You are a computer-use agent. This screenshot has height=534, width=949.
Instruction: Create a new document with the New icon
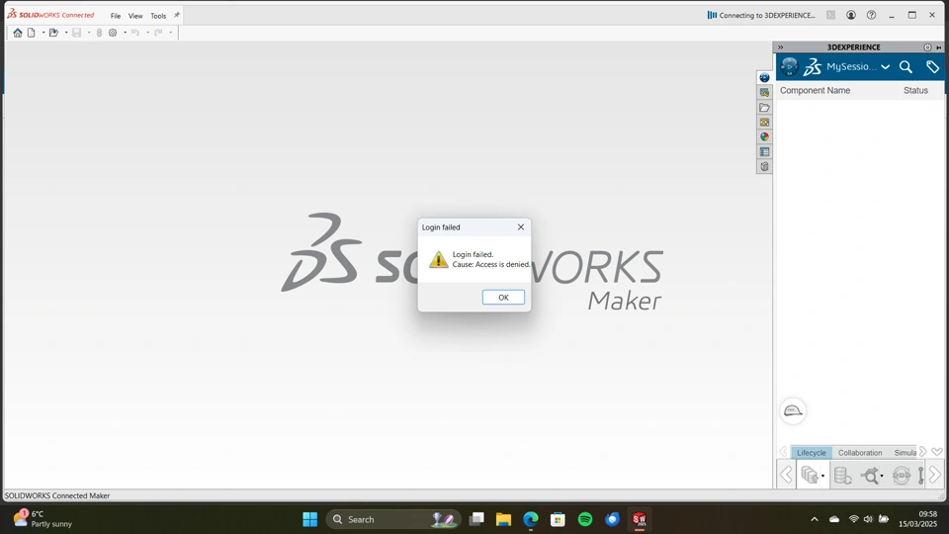(32, 33)
